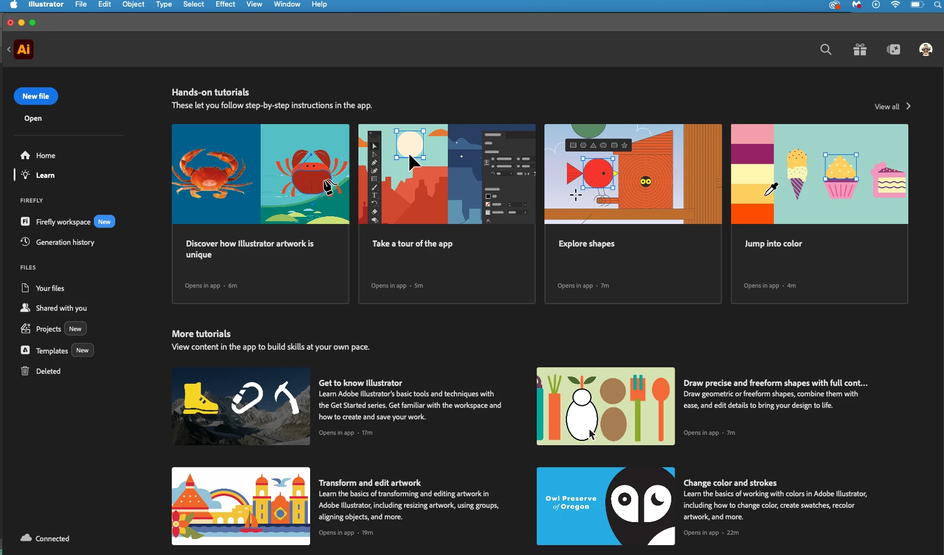Click 'Discover how Illustrator artwork is unique' title
Viewport: 944px width, 555px height.
coord(250,249)
